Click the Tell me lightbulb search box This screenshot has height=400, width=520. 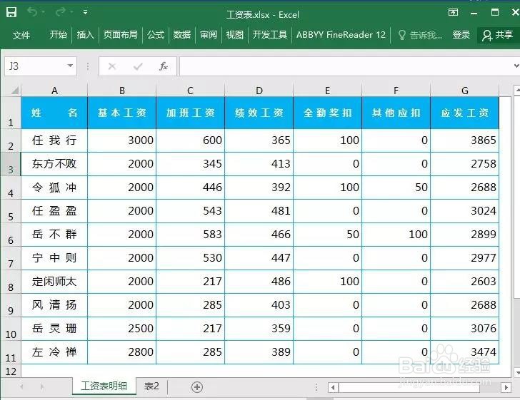(x=420, y=35)
